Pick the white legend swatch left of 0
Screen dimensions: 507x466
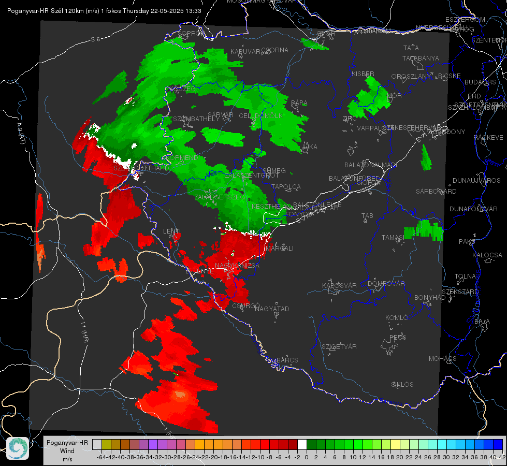(x=302, y=444)
